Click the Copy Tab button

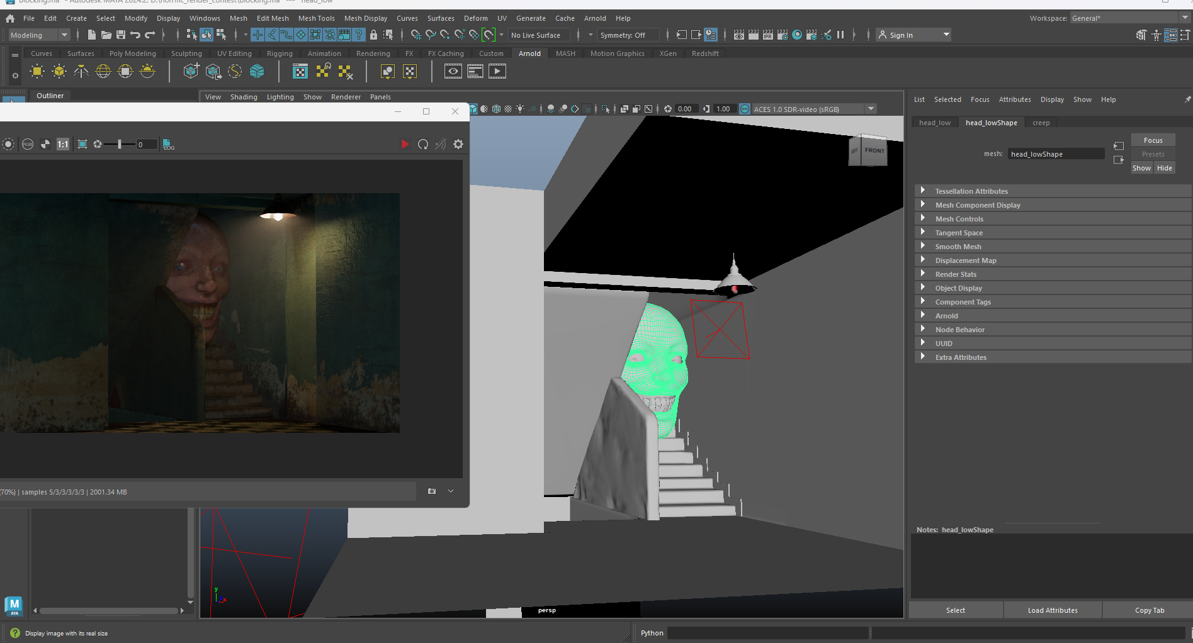click(1149, 610)
